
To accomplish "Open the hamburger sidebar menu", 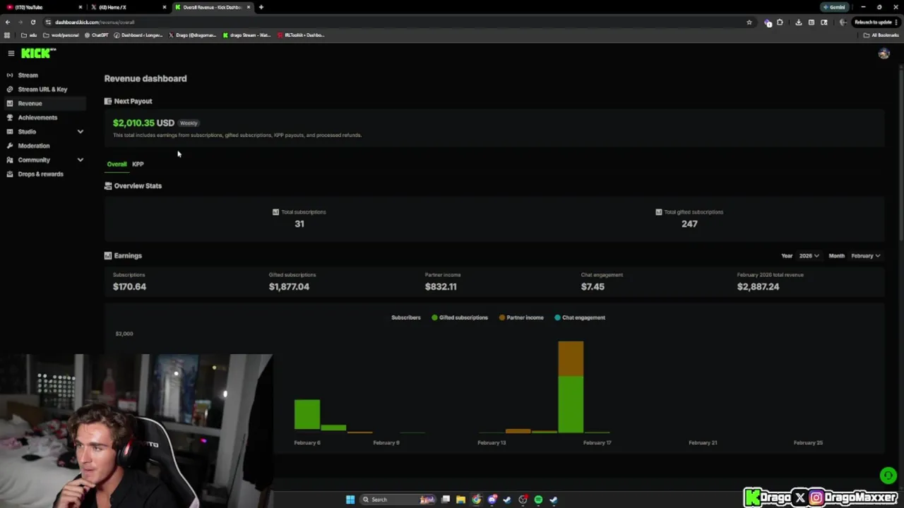I will click(11, 53).
